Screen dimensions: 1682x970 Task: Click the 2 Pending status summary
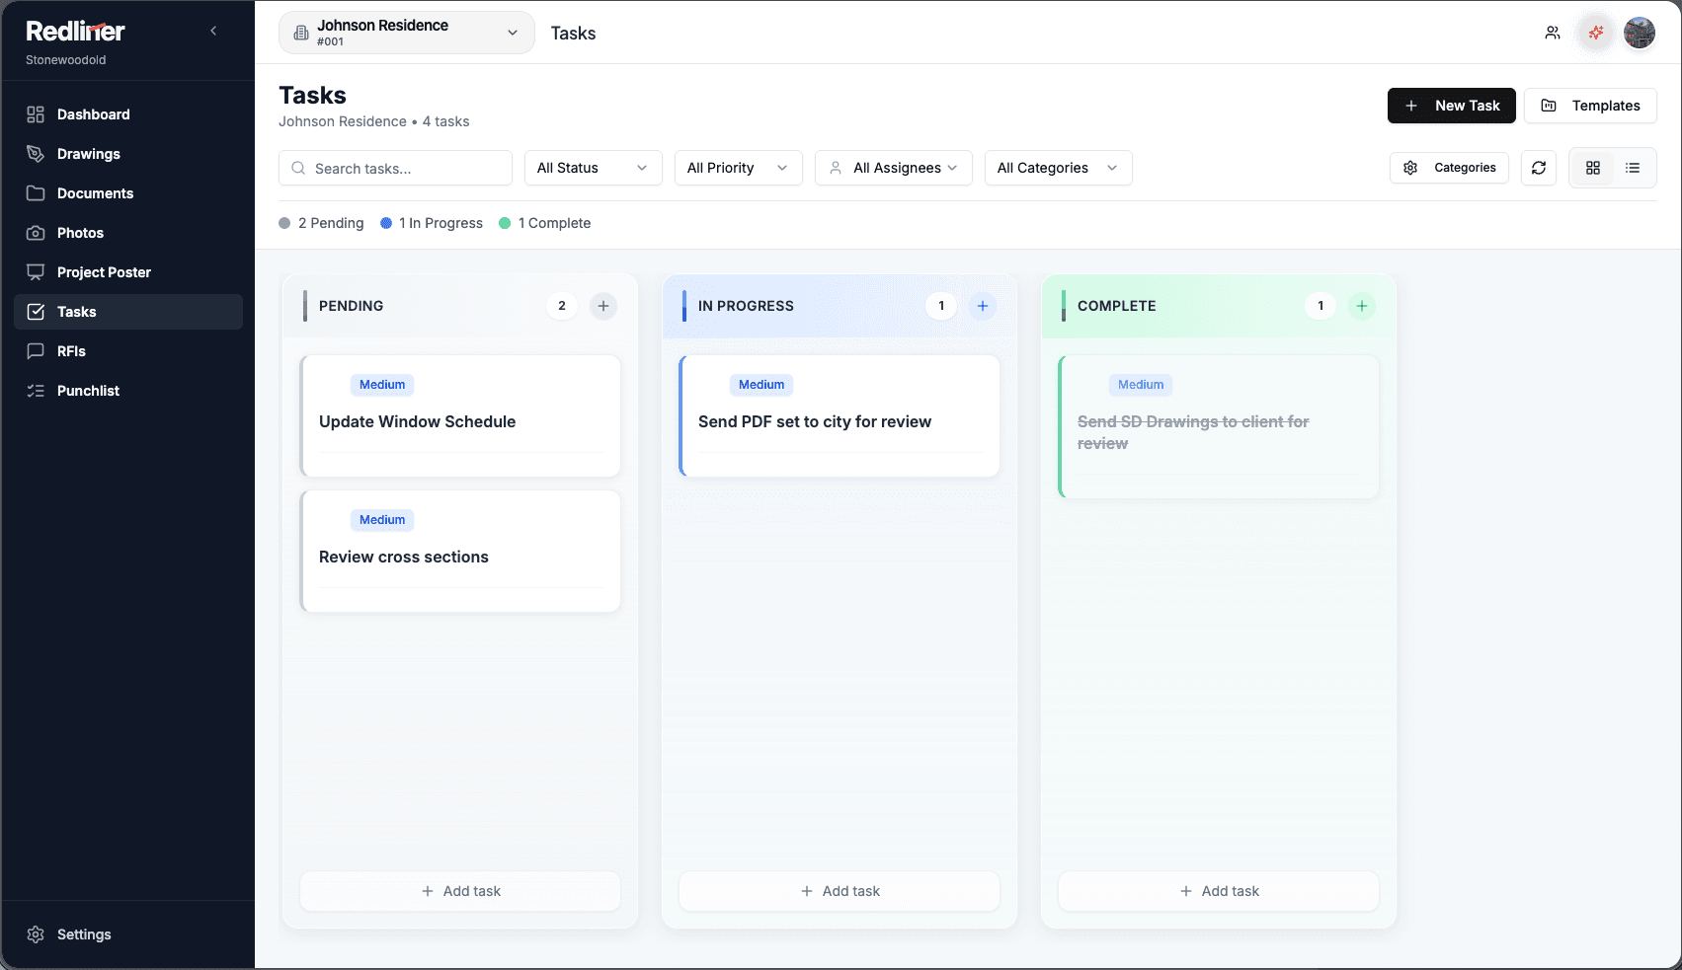tap(321, 223)
